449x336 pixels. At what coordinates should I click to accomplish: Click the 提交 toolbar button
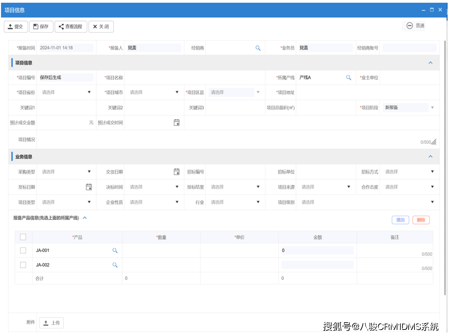pos(16,27)
